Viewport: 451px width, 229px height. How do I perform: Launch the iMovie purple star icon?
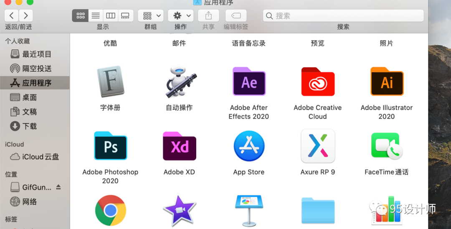[180, 211]
